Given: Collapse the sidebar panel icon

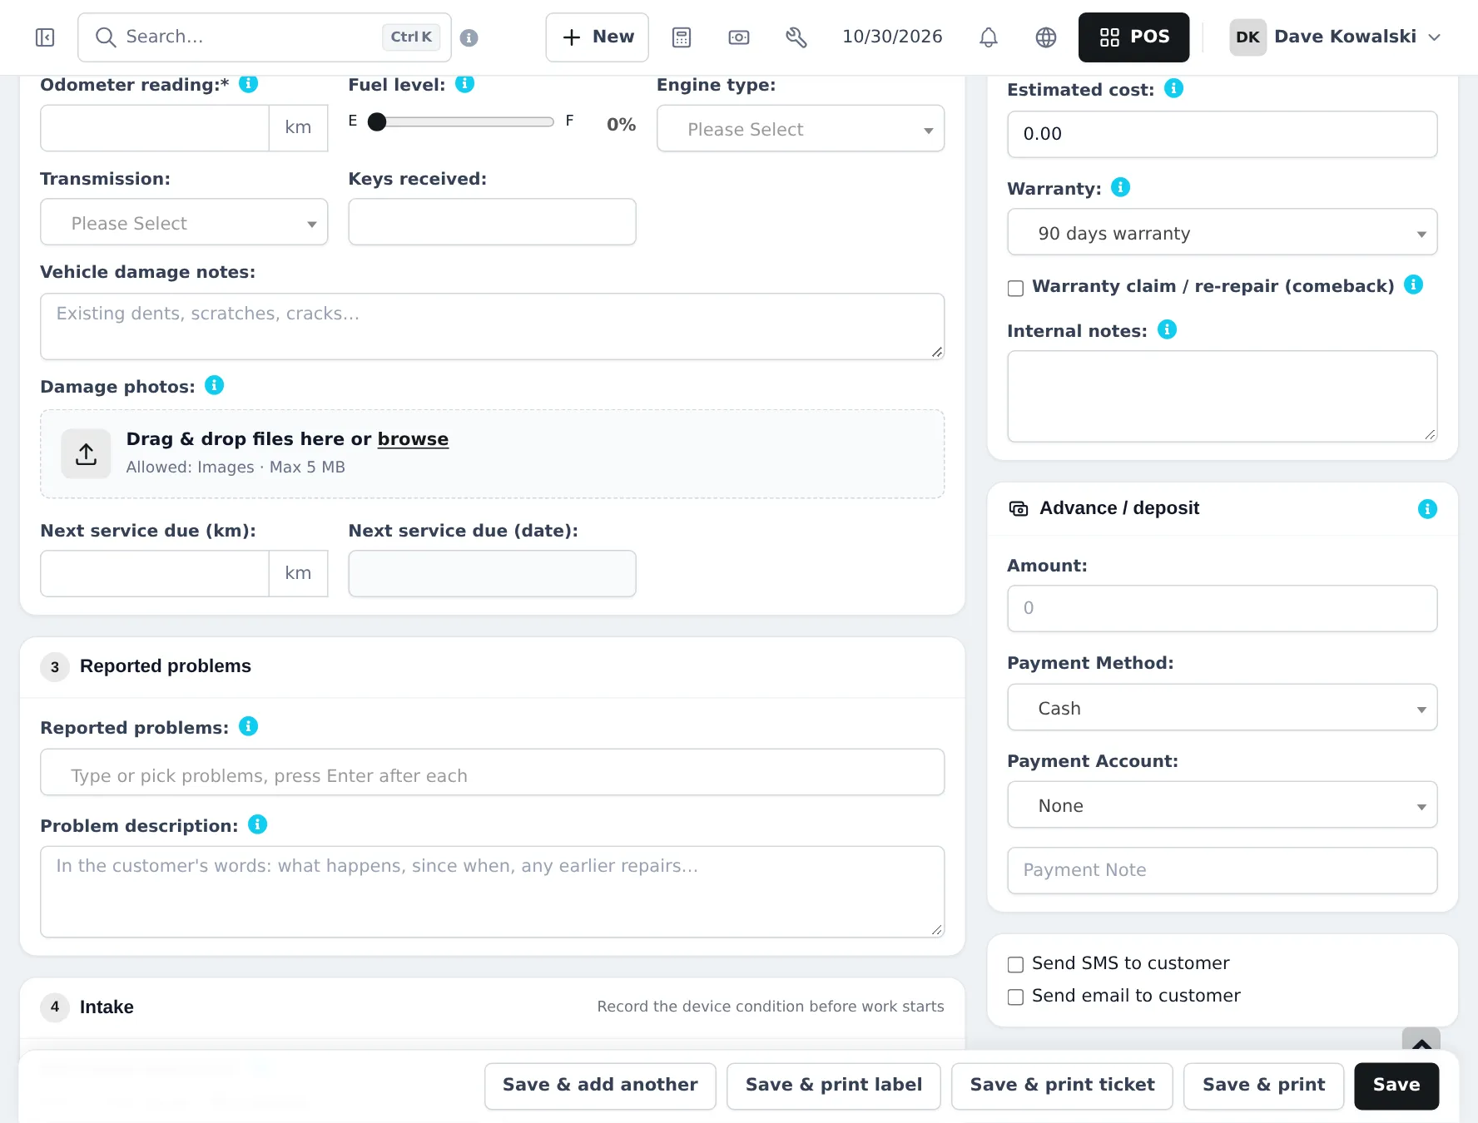Looking at the screenshot, I should click(x=45, y=37).
